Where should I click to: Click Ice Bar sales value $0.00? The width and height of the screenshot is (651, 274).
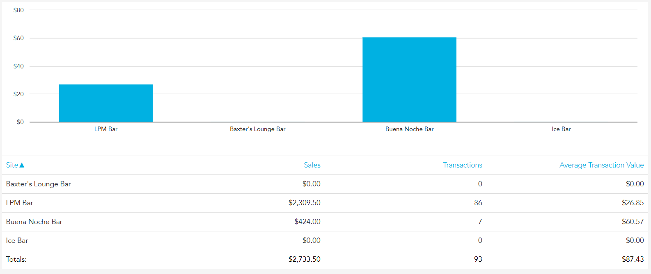(312, 240)
